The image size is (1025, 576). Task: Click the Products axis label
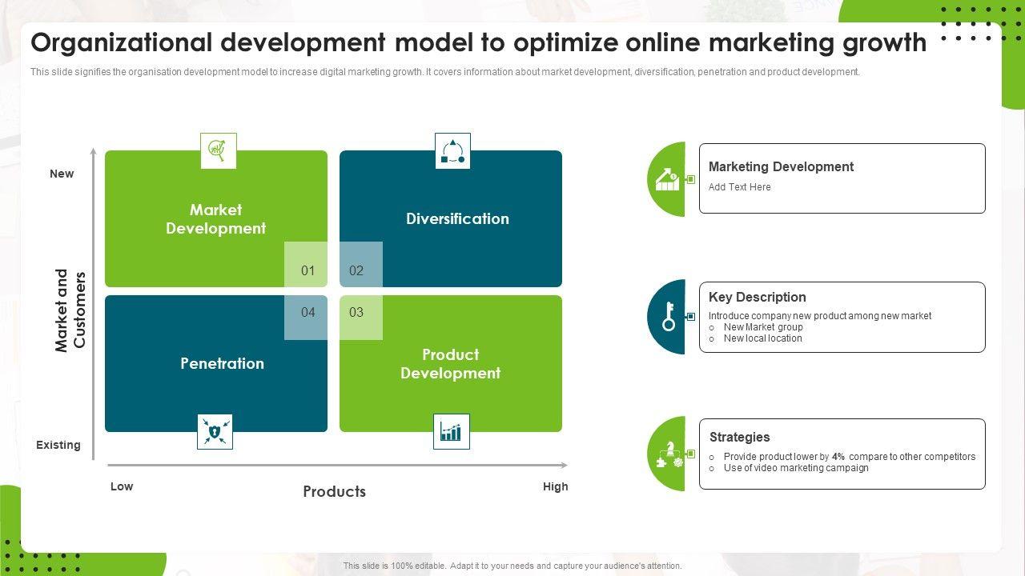334,492
